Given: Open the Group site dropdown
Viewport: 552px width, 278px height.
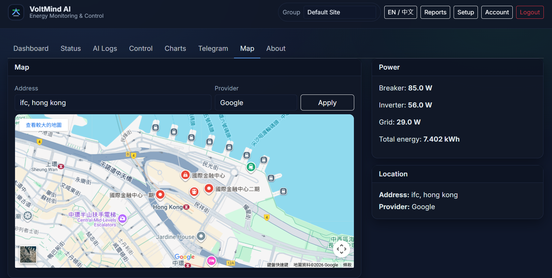Looking at the screenshot, I should [340, 12].
